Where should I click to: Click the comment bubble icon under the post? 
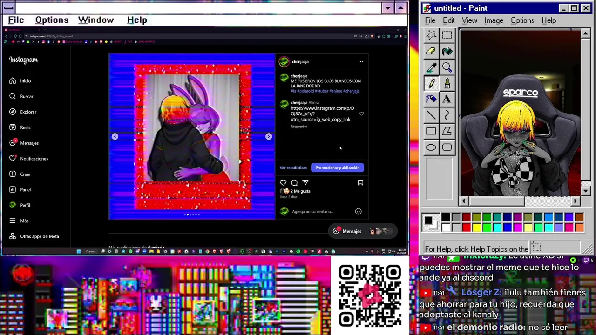[294, 183]
